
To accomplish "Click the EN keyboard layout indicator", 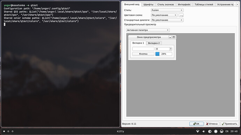I will 227,131.
